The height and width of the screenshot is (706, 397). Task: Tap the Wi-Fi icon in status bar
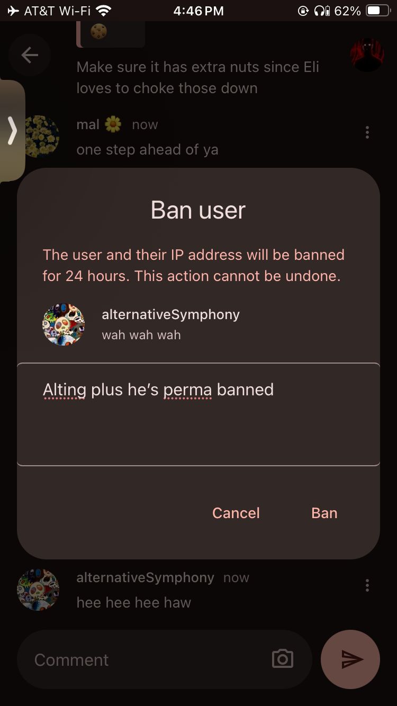(x=104, y=11)
